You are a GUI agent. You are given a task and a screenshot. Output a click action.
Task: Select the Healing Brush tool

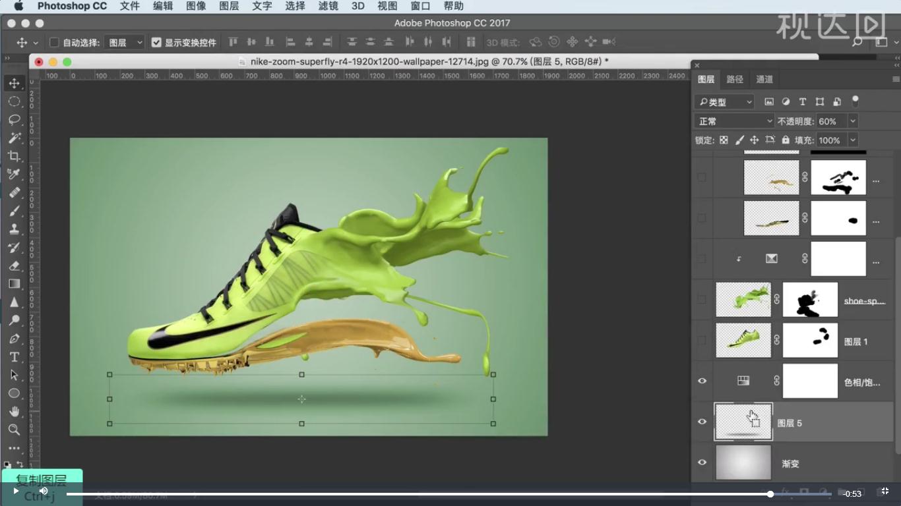coord(14,192)
